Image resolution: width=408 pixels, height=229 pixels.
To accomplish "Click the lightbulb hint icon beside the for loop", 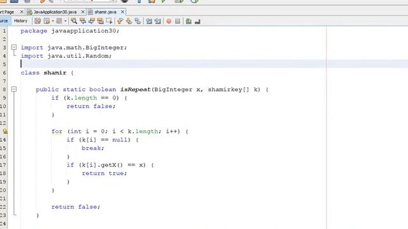I will point(4,131).
